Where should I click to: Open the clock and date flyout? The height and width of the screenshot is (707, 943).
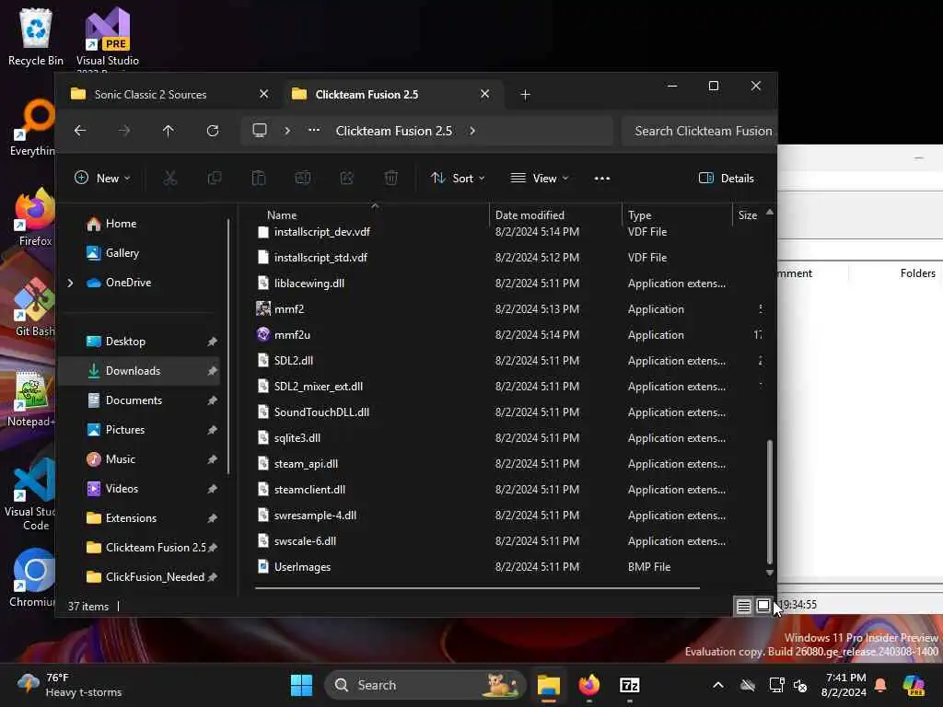(x=845, y=685)
